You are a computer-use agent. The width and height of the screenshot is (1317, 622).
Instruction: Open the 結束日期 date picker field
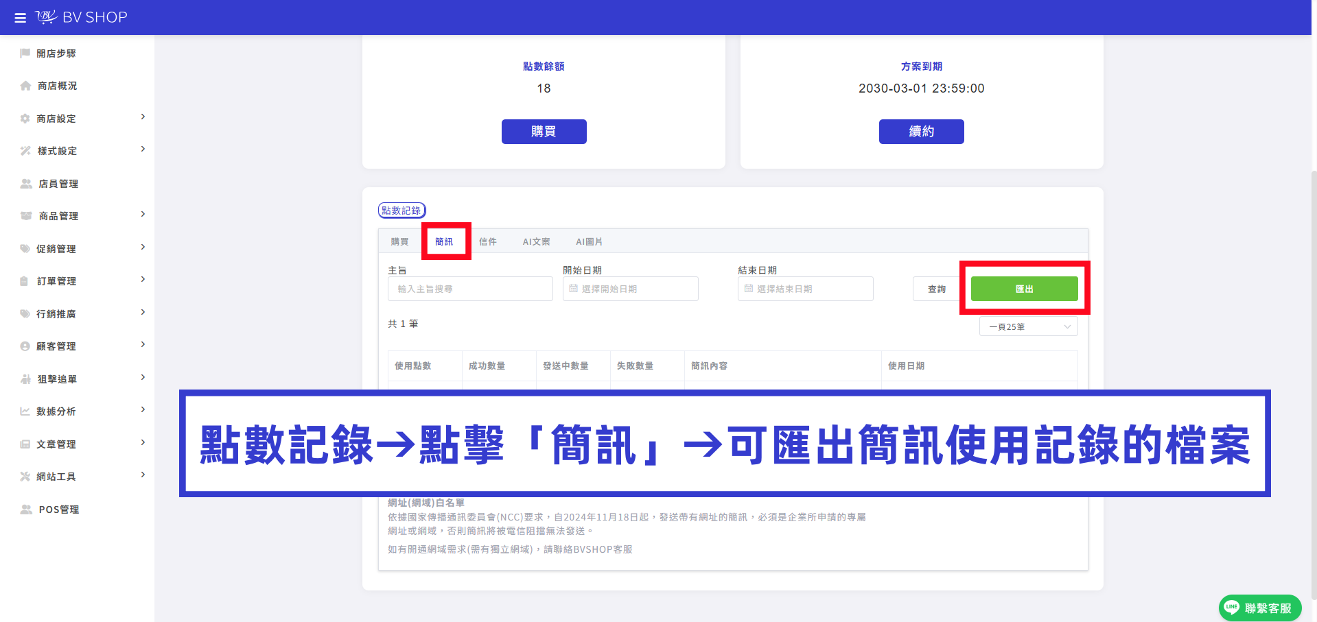[806, 289]
